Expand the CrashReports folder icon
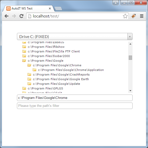The image size is (148, 148). (x=29, y=74)
